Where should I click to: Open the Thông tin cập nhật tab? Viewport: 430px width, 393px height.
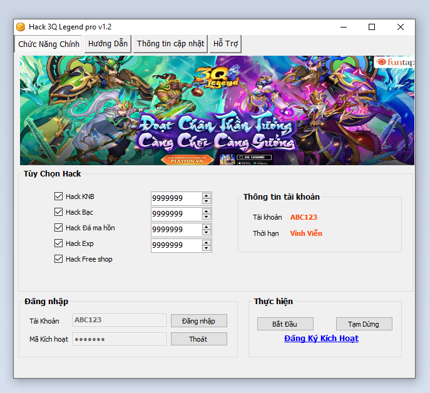point(170,44)
